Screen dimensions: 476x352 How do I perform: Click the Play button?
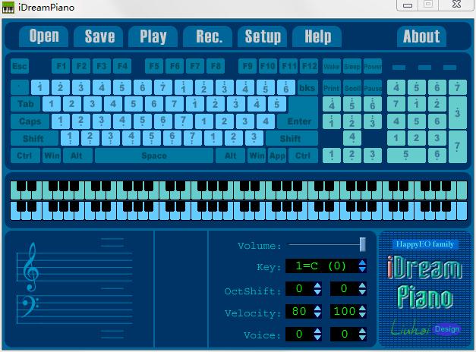pos(153,36)
